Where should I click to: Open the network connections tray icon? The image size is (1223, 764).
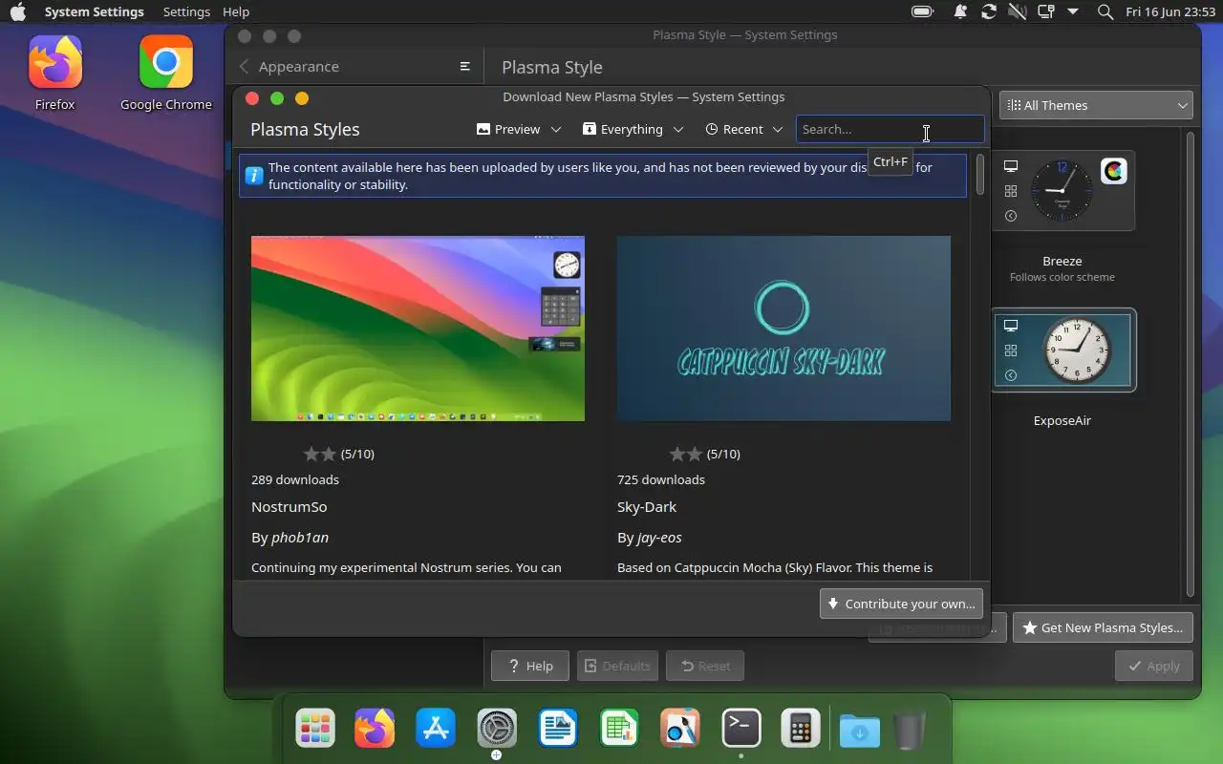[1046, 11]
